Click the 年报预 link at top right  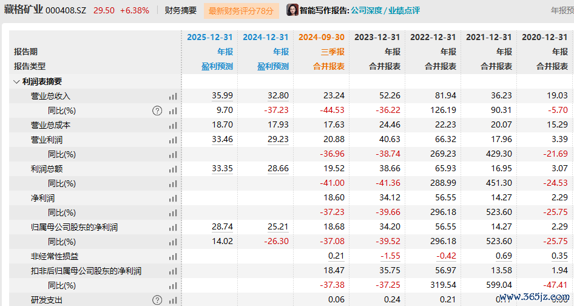point(562,10)
